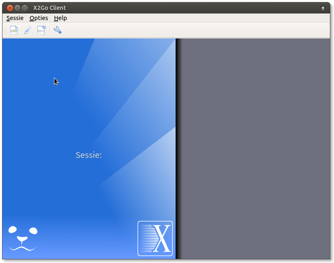Click the New session toolbar icon
Screen dimensions: 334x263
click(14, 30)
